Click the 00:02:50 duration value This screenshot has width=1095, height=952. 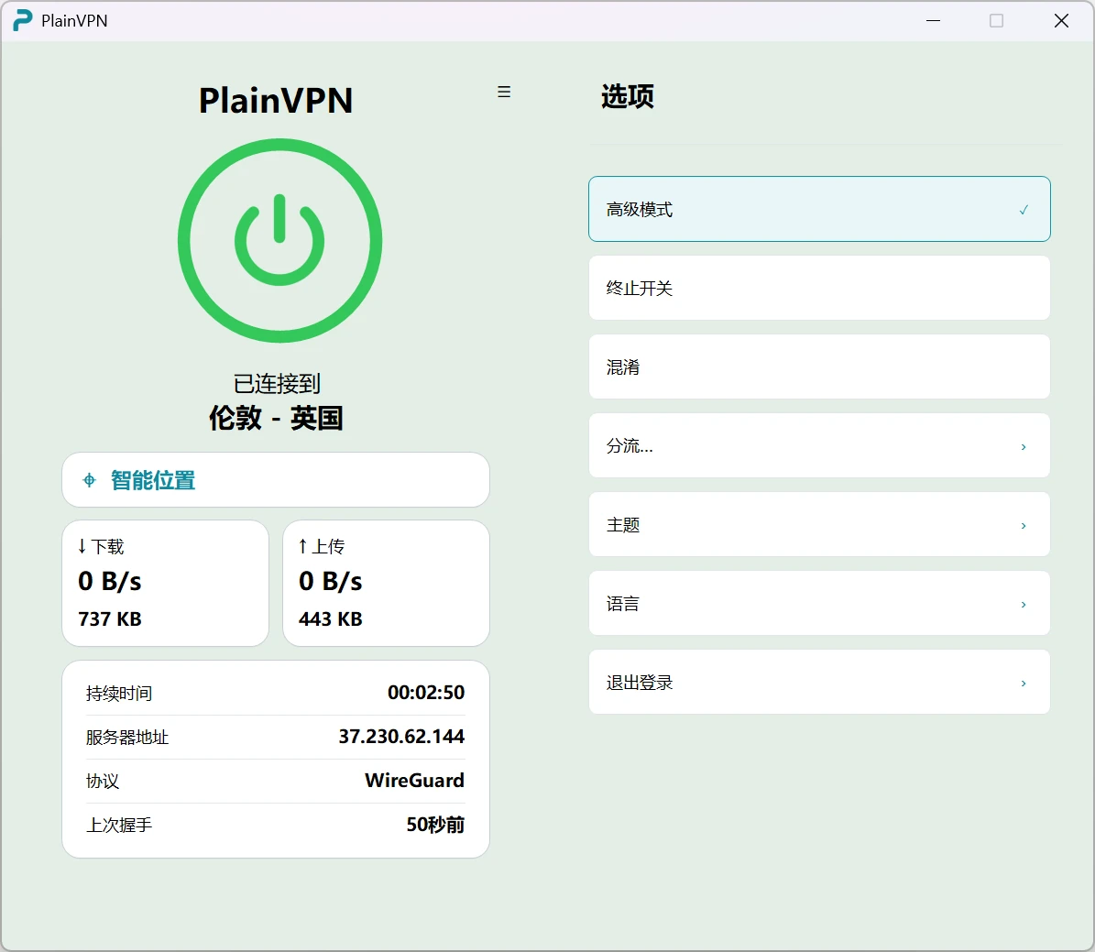point(426,692)
